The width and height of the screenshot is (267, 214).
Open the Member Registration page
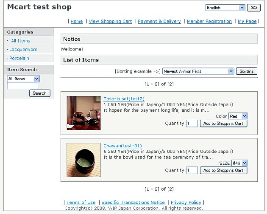point(209,21)
